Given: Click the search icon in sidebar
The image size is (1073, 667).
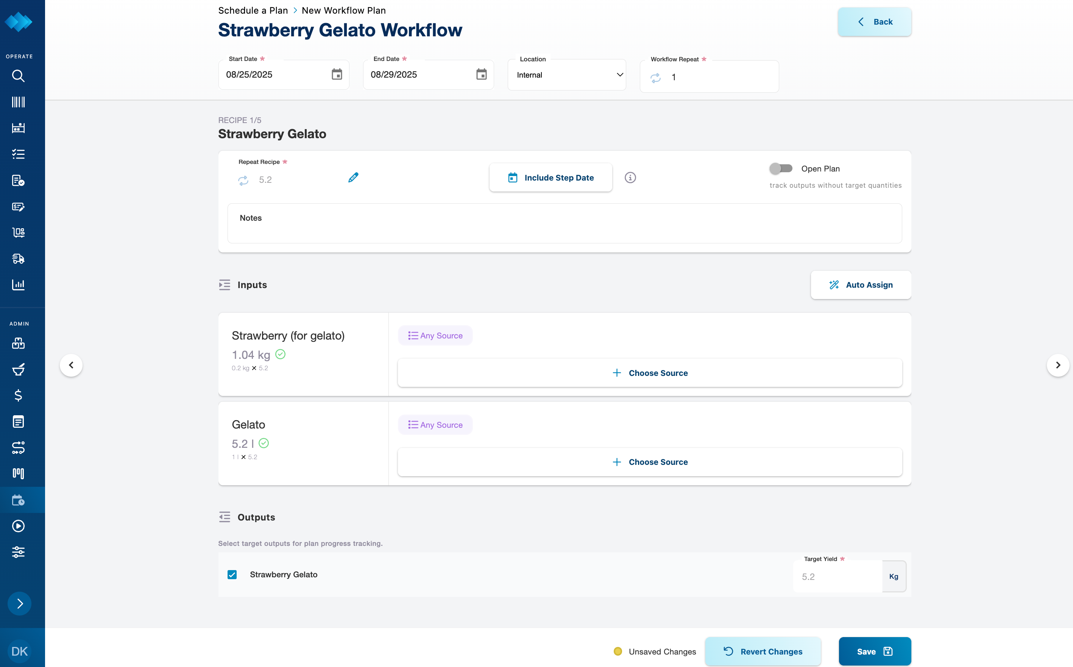Looking at the screenshot, I should (18, 76).
